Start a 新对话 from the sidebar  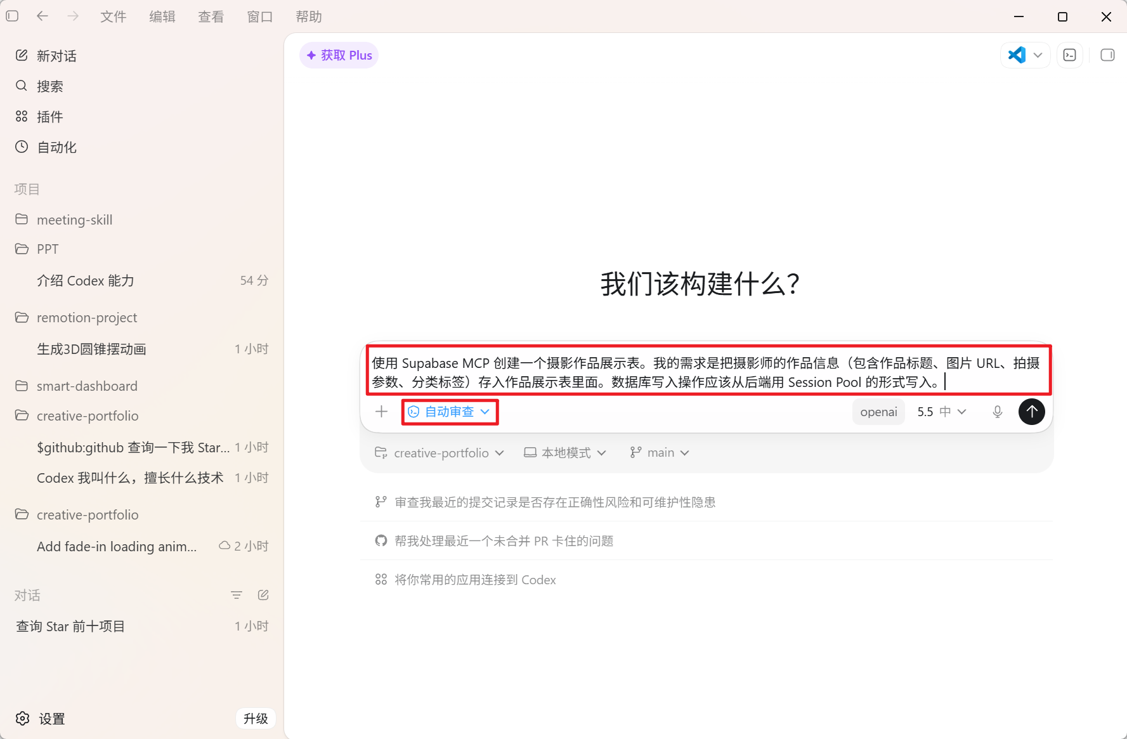141,56
